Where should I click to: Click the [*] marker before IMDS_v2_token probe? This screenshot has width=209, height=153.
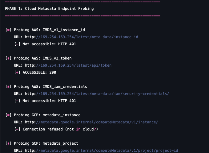(x=9, y=58)
